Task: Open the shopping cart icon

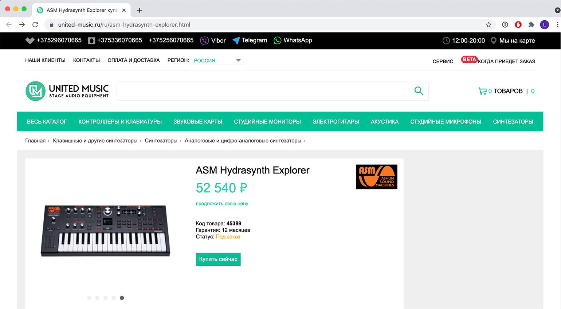Action: point(483,91)
